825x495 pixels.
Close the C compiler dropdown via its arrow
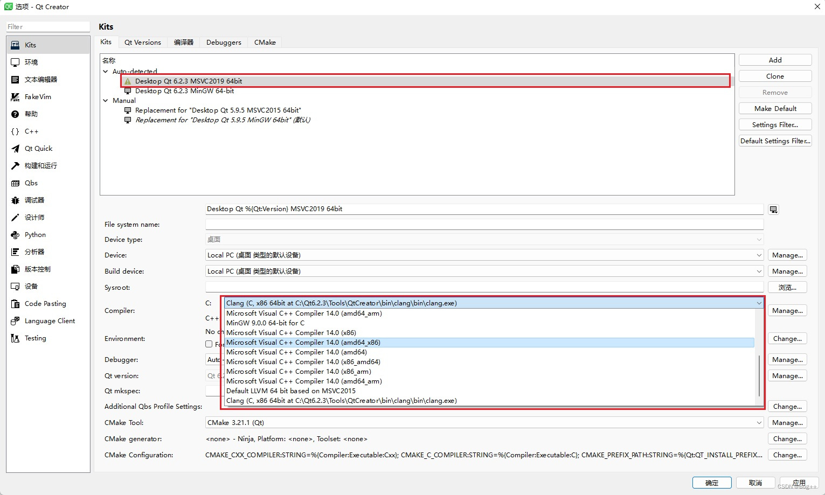(x=759, y=303)
